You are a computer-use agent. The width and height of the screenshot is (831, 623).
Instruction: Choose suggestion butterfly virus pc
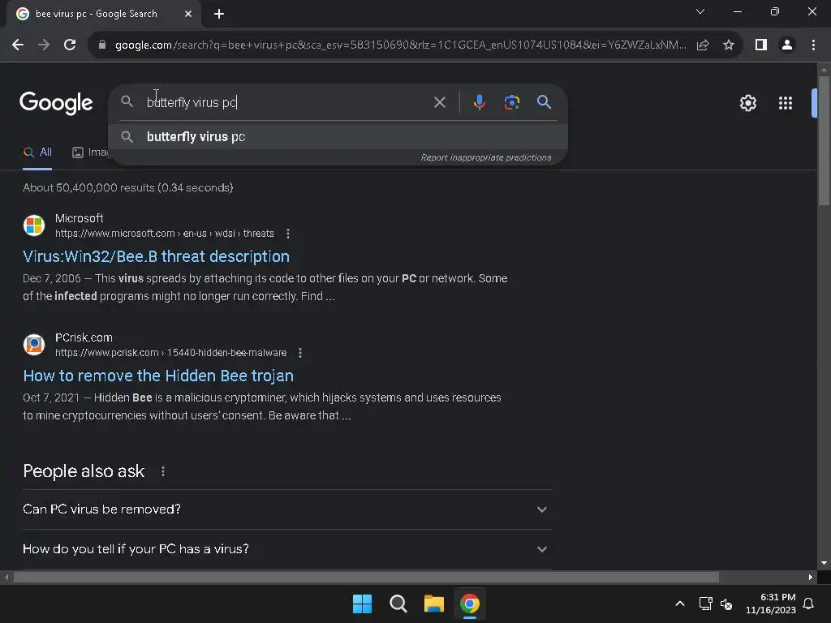tap(338, 136)
